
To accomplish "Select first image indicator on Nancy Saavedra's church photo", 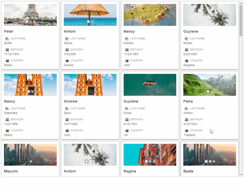I will pos(28,91).
